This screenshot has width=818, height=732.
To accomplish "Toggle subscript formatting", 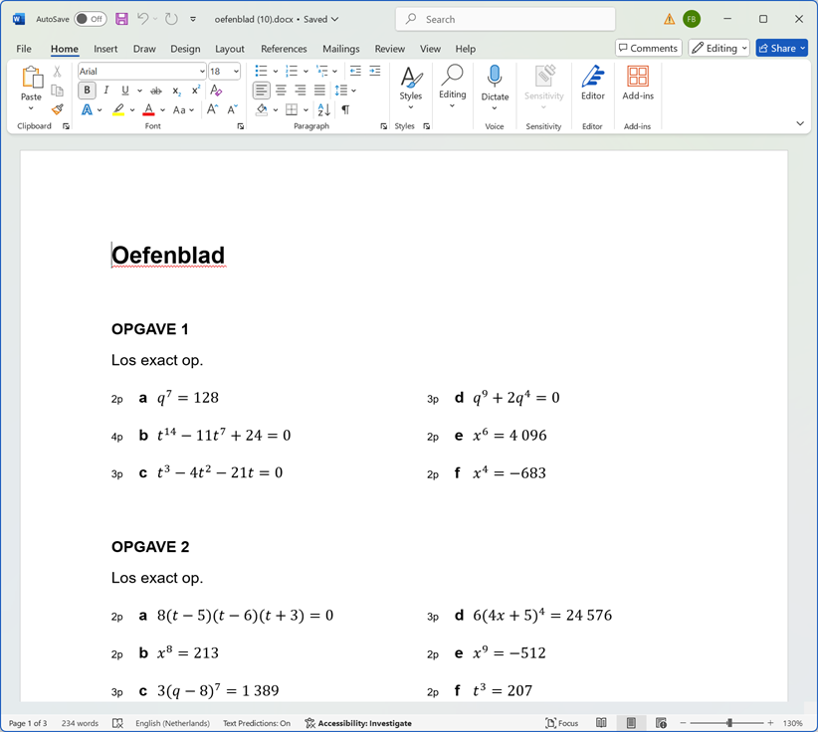I will coord(177,91).
